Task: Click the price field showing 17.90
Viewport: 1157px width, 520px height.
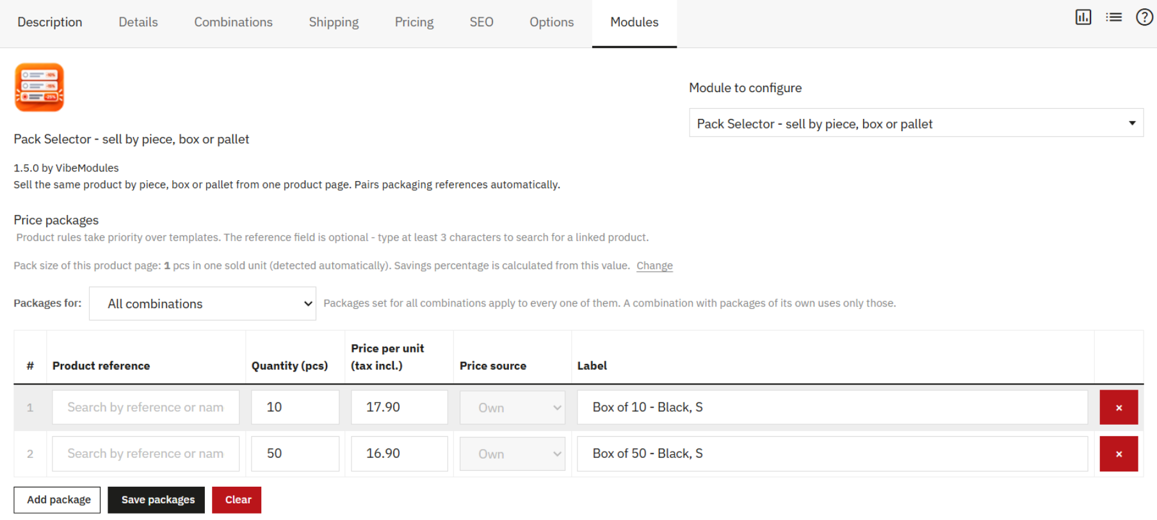Action: tap(400, 407)
